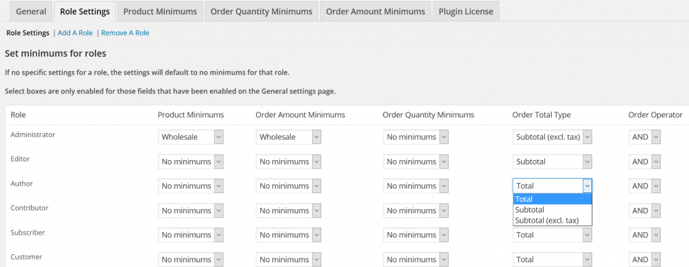Change Administrator Order Operator dropdown
The width and height of the screenshot is (689, 267).
pyautogui.click(x=645, y=137)
